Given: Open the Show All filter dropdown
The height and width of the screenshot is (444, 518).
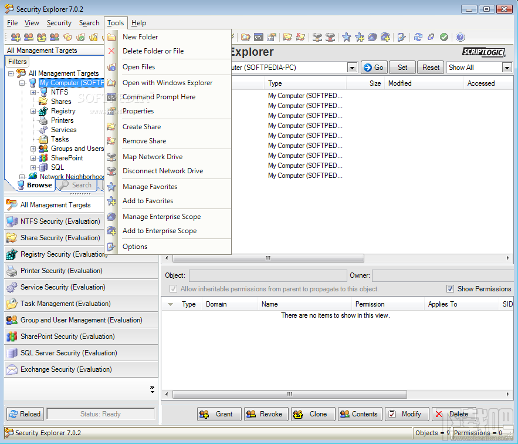Looking at the screenshot, I should pyautogui.click(x=507, y=68).
